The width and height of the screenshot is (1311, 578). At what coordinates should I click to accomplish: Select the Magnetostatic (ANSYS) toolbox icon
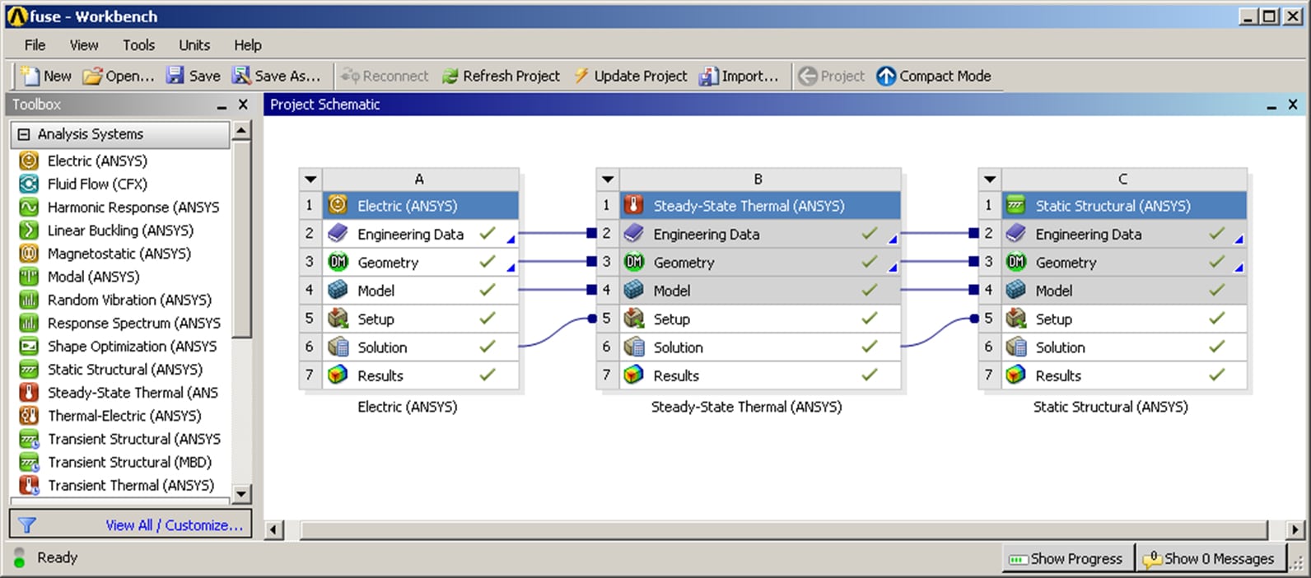coord(29,254)
